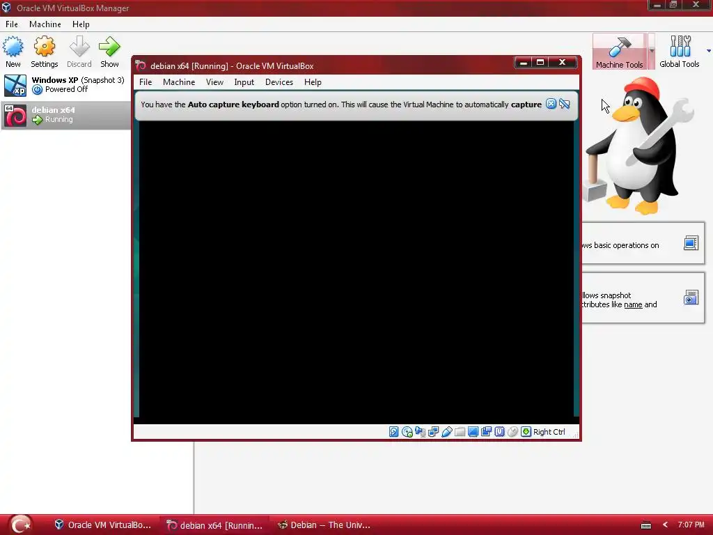
Task: Click the VirtualBox Manager title bar icon
Action: (6, 8)
